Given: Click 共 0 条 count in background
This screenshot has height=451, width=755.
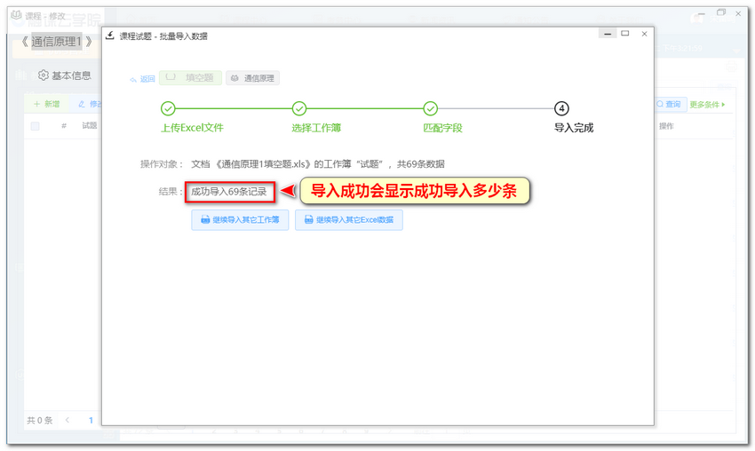Looking at the screenshot, I should tap(39, 420).
